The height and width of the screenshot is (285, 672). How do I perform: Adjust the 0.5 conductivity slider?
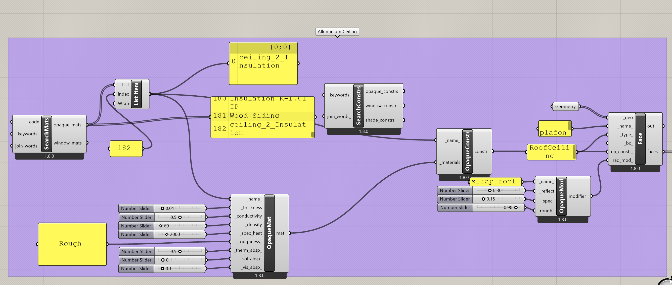162,217
